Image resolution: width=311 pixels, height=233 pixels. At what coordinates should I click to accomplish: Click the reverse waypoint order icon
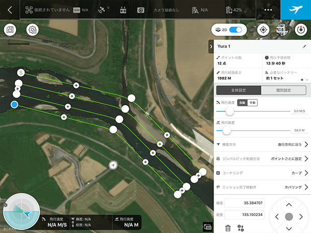(241, 228)
